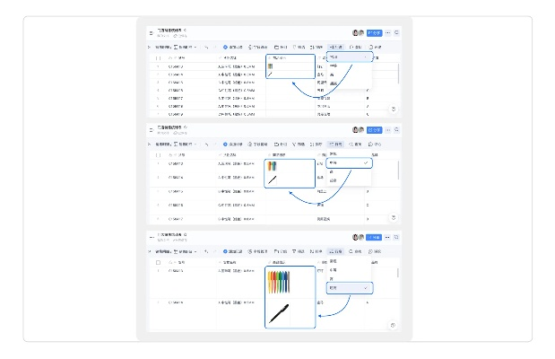
Task: Click the round floating icon in top table corner
Action: (394, 109)
